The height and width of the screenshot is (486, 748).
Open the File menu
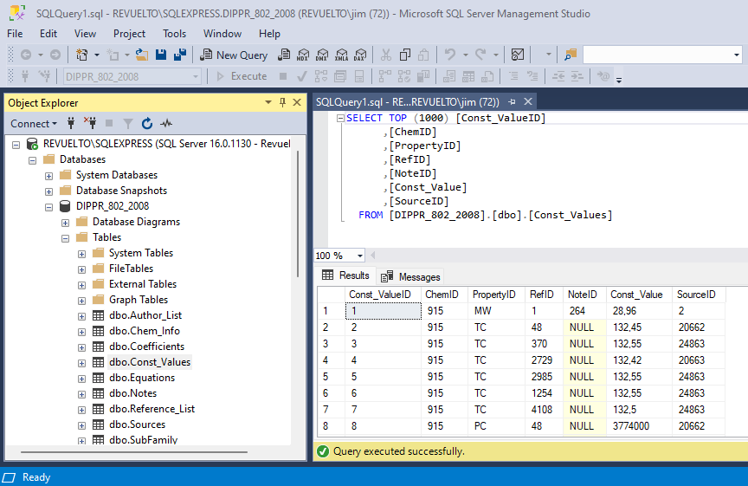(x=15, y=34)
